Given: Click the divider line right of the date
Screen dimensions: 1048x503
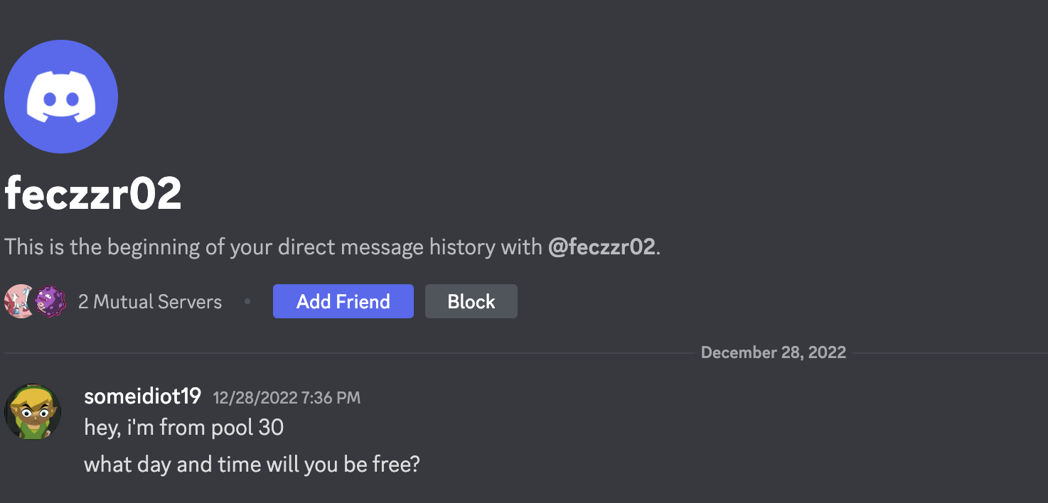Looking at the screenshot, I should (948, 353).
